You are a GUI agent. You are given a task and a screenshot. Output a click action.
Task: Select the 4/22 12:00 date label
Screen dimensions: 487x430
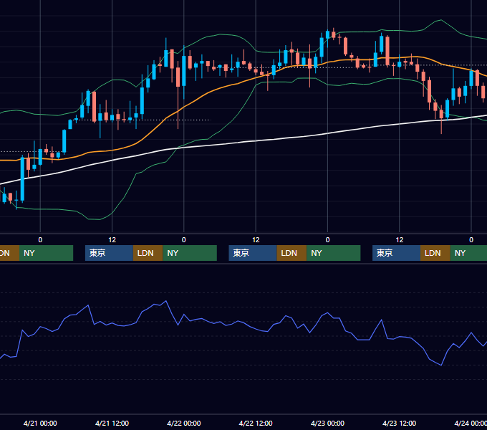[x=255, y=423]
